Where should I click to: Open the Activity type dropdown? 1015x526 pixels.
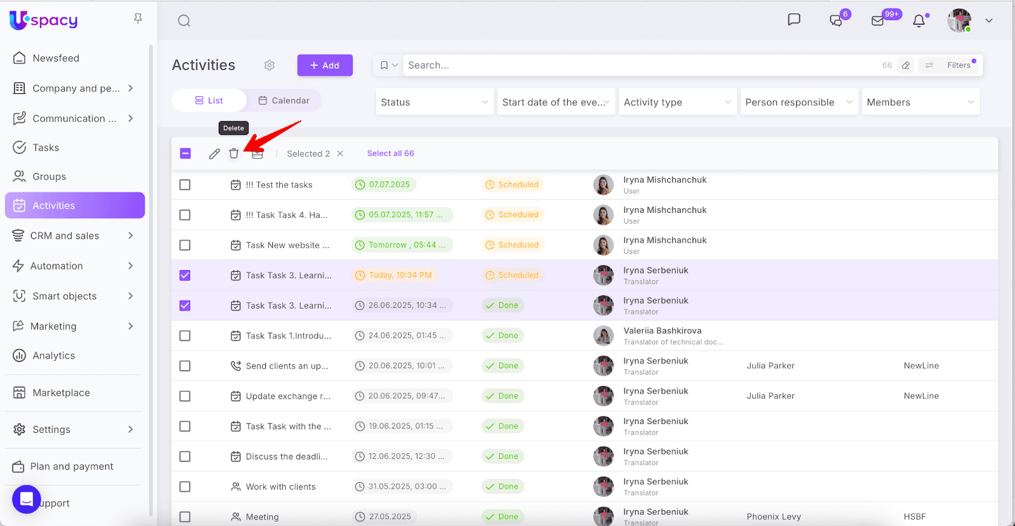[677, 102]
